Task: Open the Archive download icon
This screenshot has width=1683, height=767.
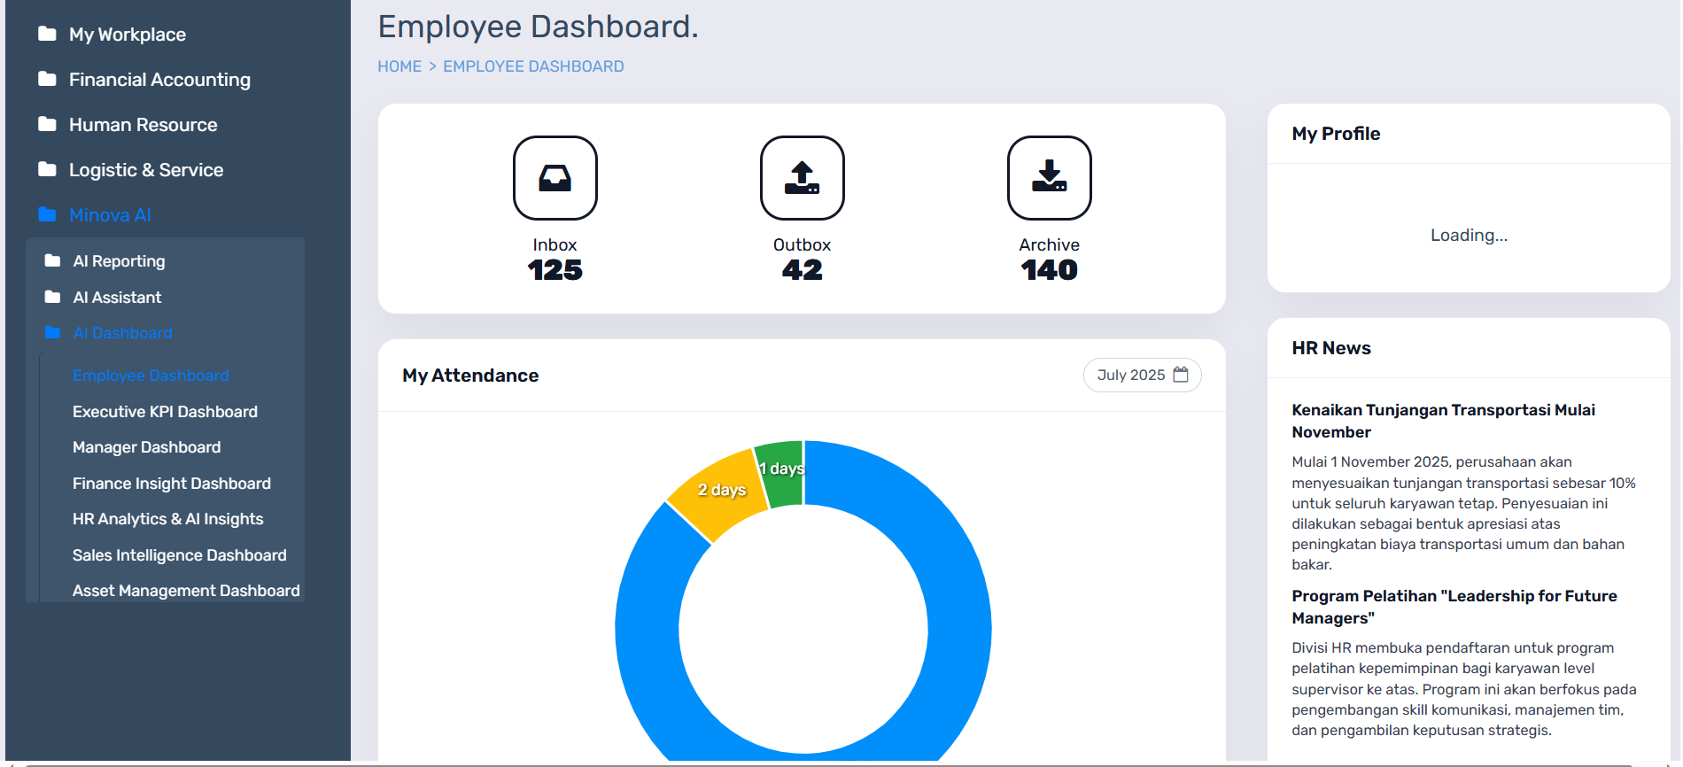Action: [x=1049, y=178]
